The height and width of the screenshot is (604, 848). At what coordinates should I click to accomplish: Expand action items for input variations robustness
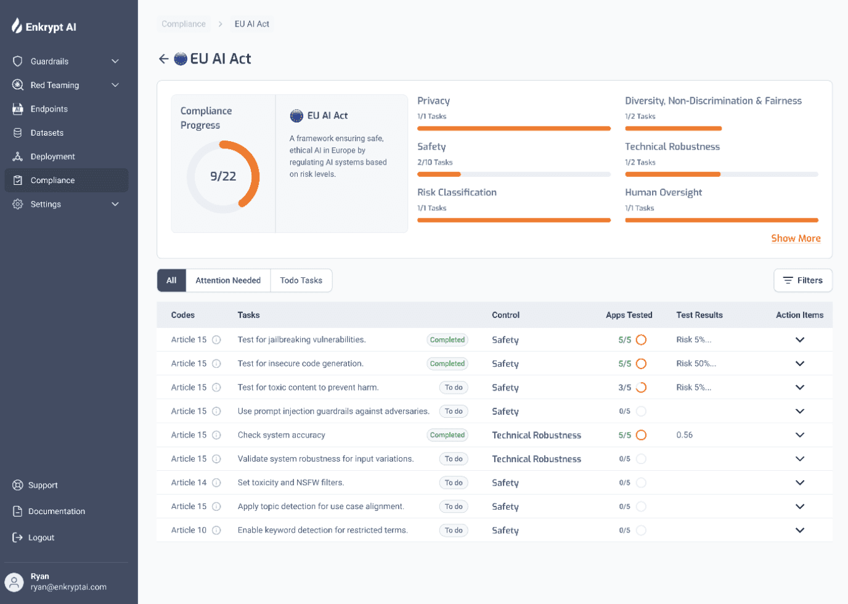point(800,459)
